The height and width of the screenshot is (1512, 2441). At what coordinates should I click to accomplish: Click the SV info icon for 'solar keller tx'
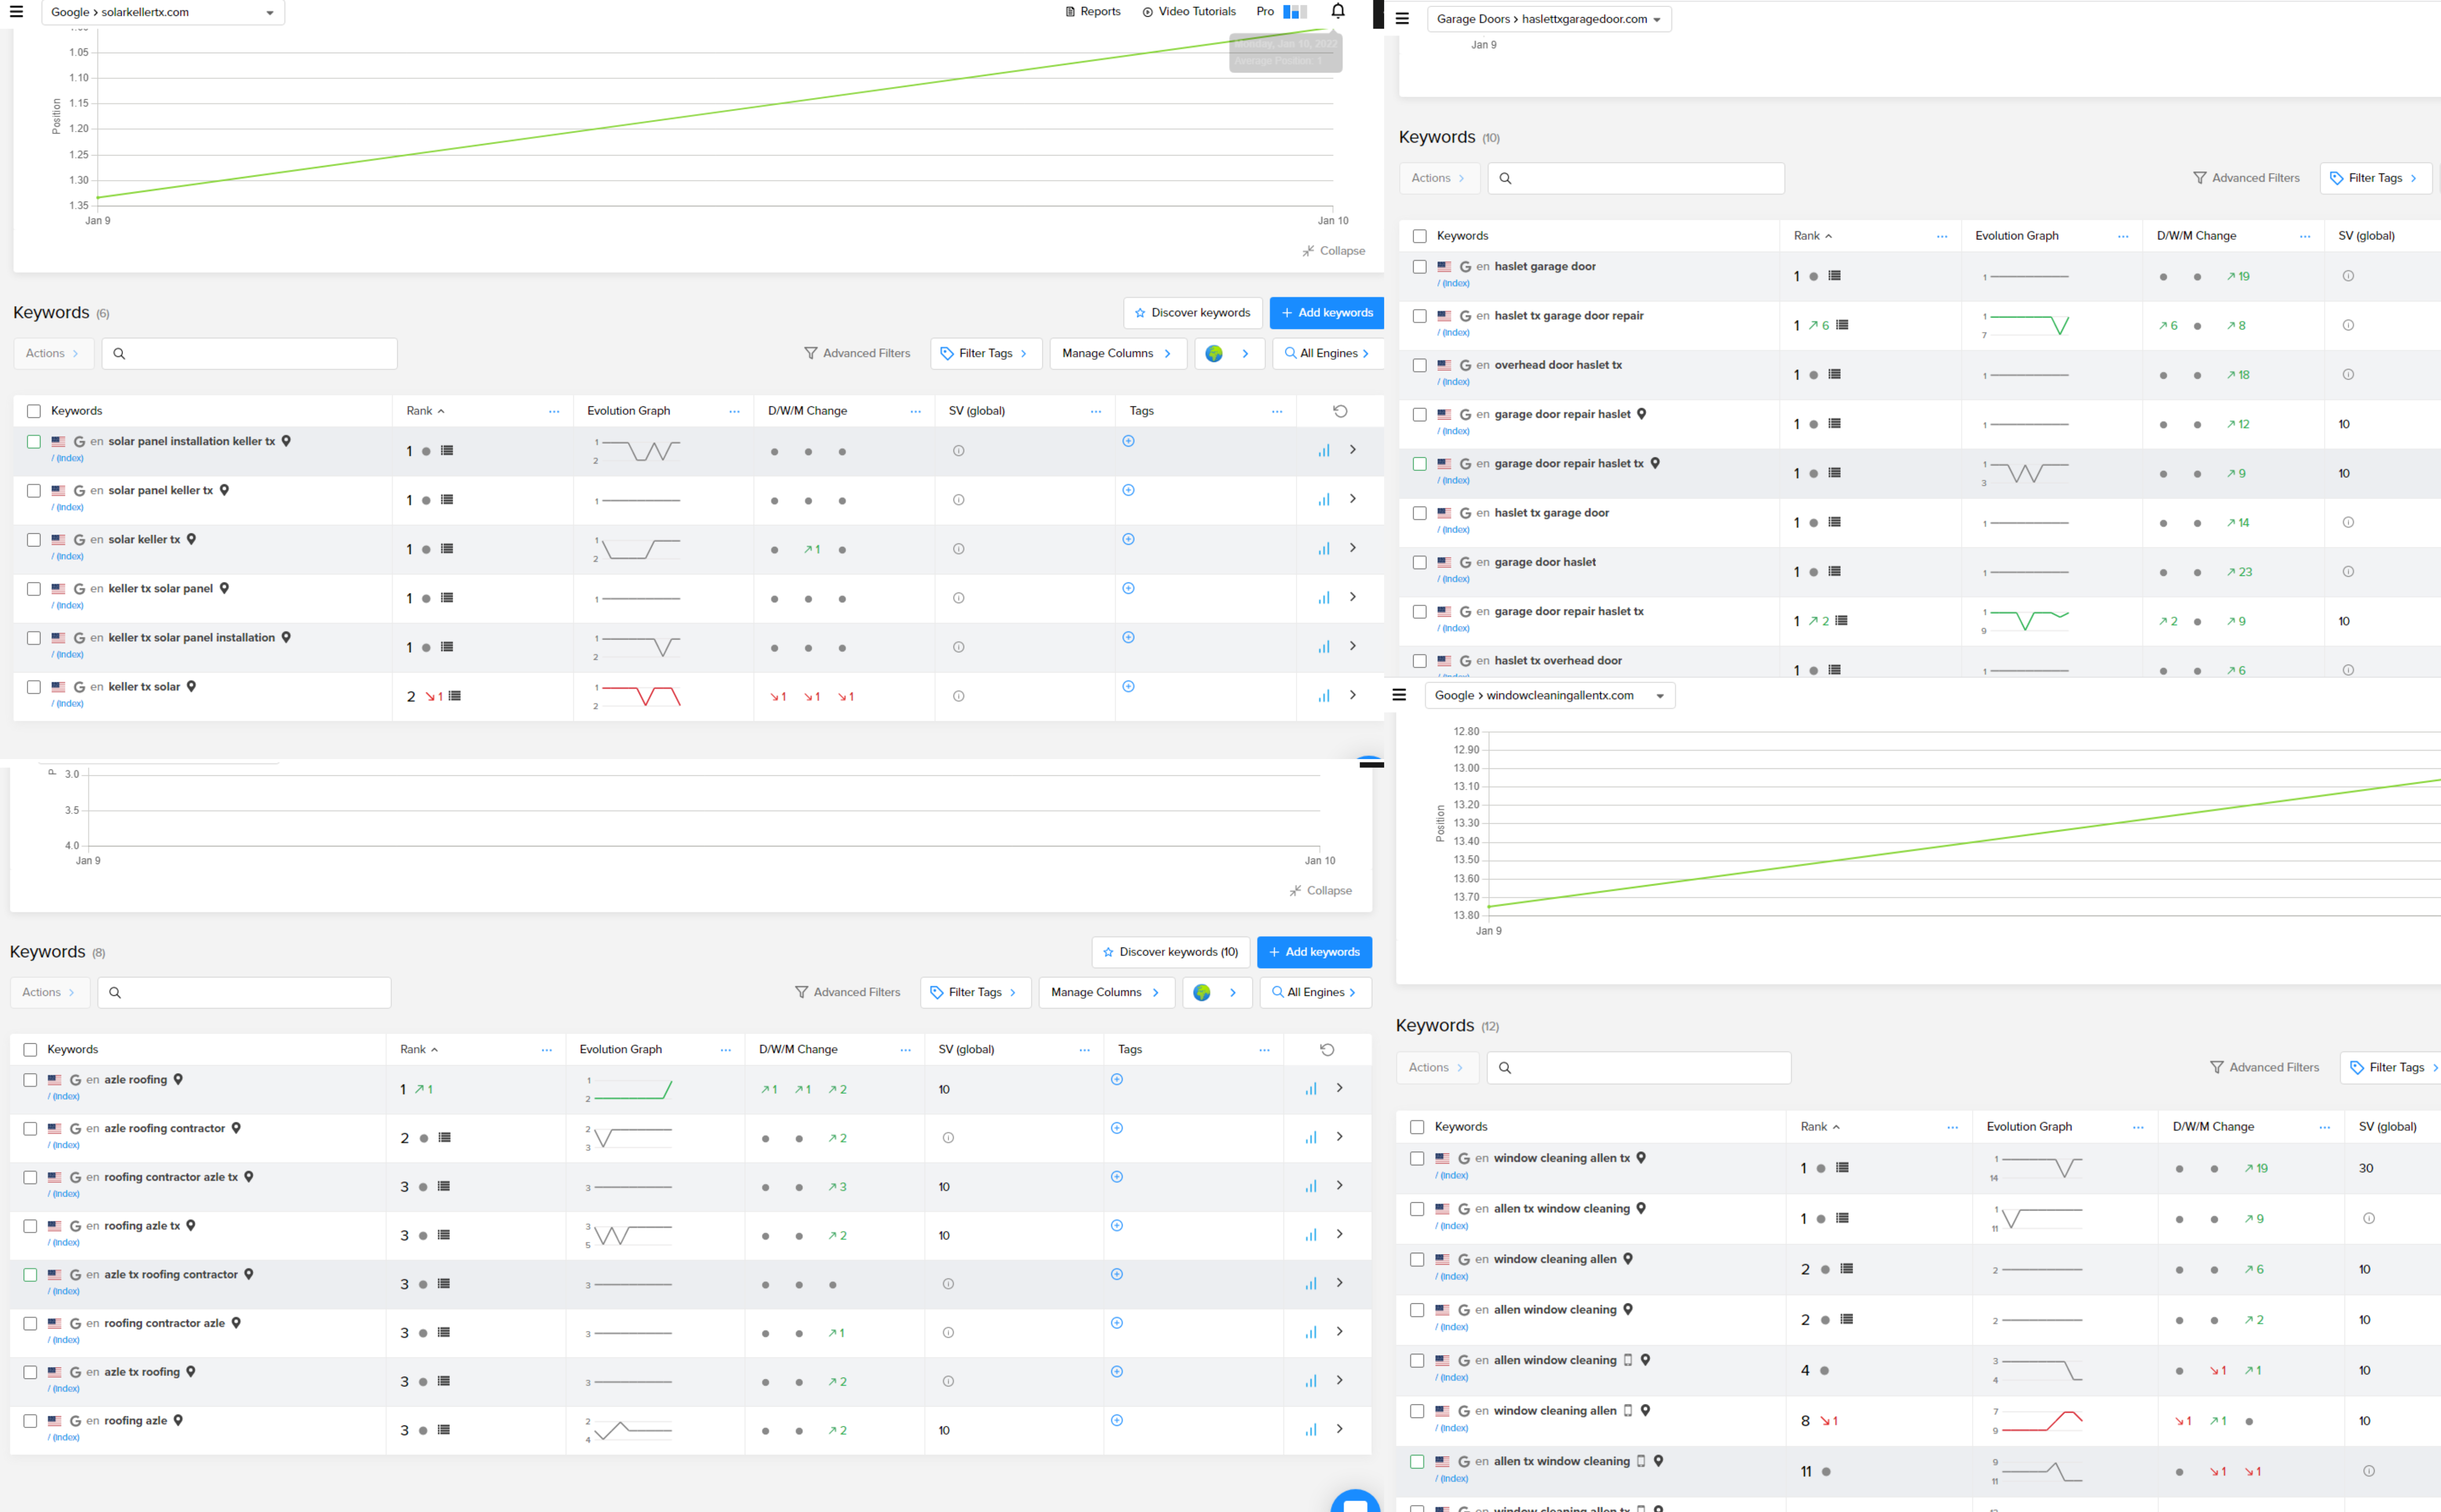point(958,549)
